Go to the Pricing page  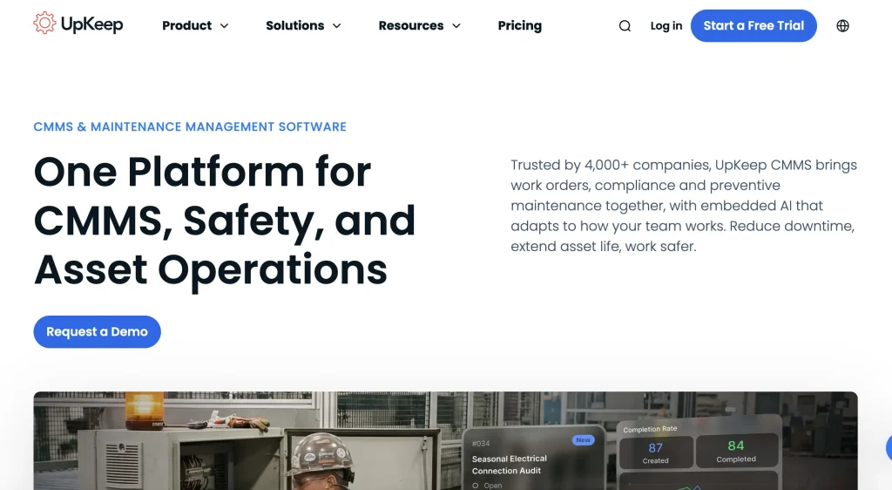click(x=519, y=25)
